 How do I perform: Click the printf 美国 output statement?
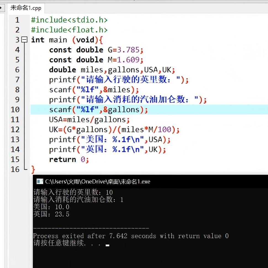110,139
